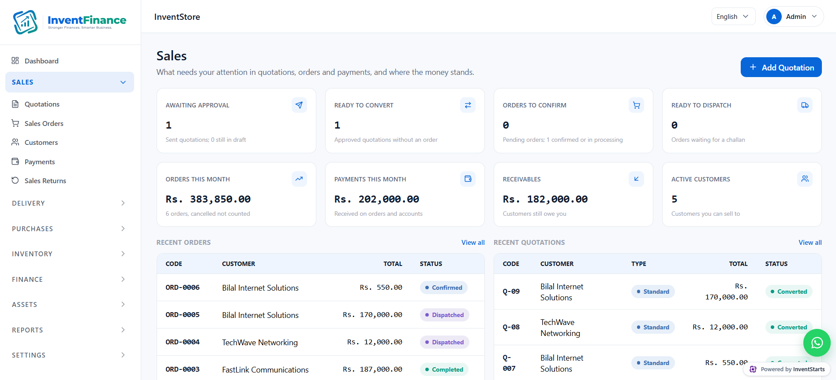Open Sales Returns in the sidebar

(70, 181)
